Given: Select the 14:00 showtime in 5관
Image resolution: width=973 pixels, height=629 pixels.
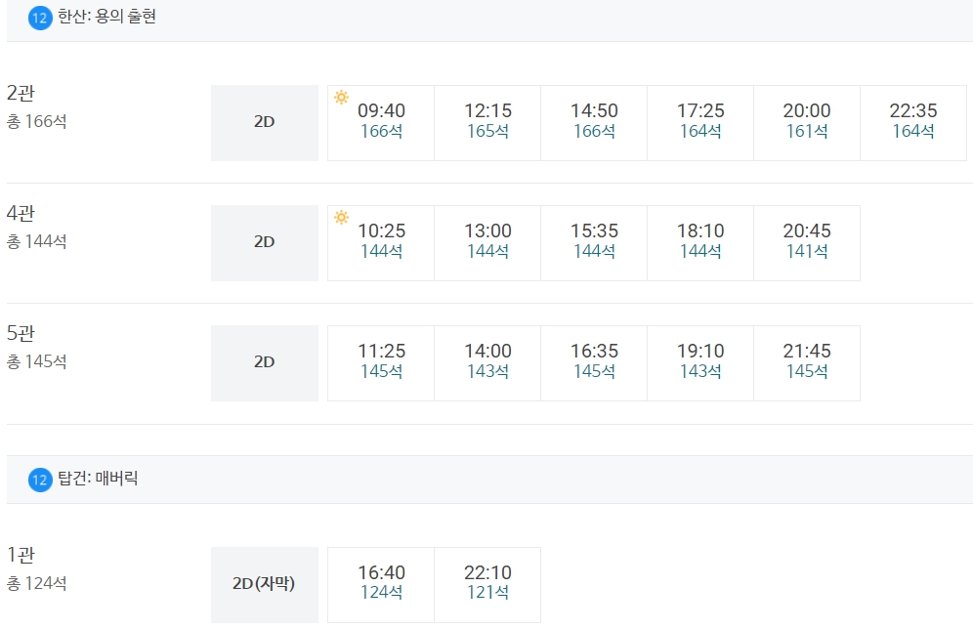Looking at the screenshot, I should pos(487,362).
